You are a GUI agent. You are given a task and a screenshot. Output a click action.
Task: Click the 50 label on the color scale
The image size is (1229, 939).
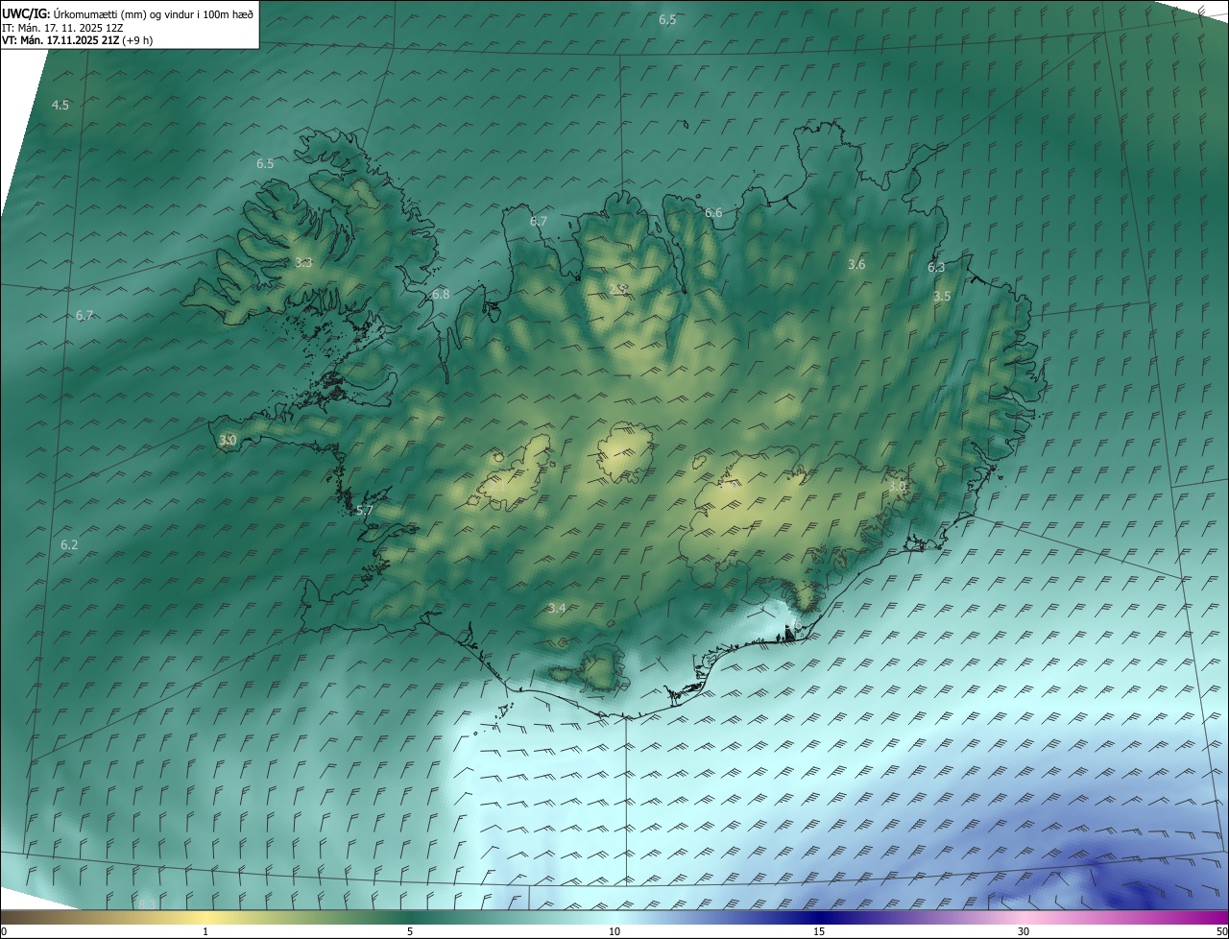(x=1221, y=931)
